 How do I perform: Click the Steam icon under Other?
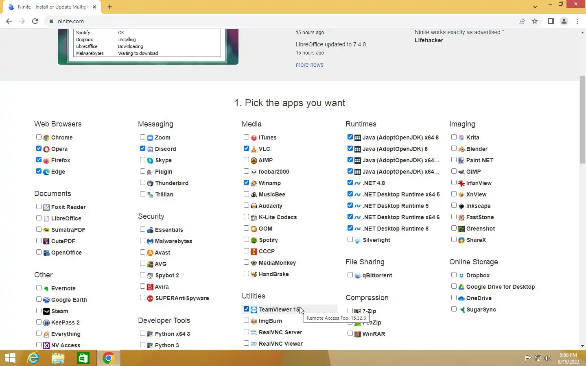pyautogui.click(x=46, y=312)
